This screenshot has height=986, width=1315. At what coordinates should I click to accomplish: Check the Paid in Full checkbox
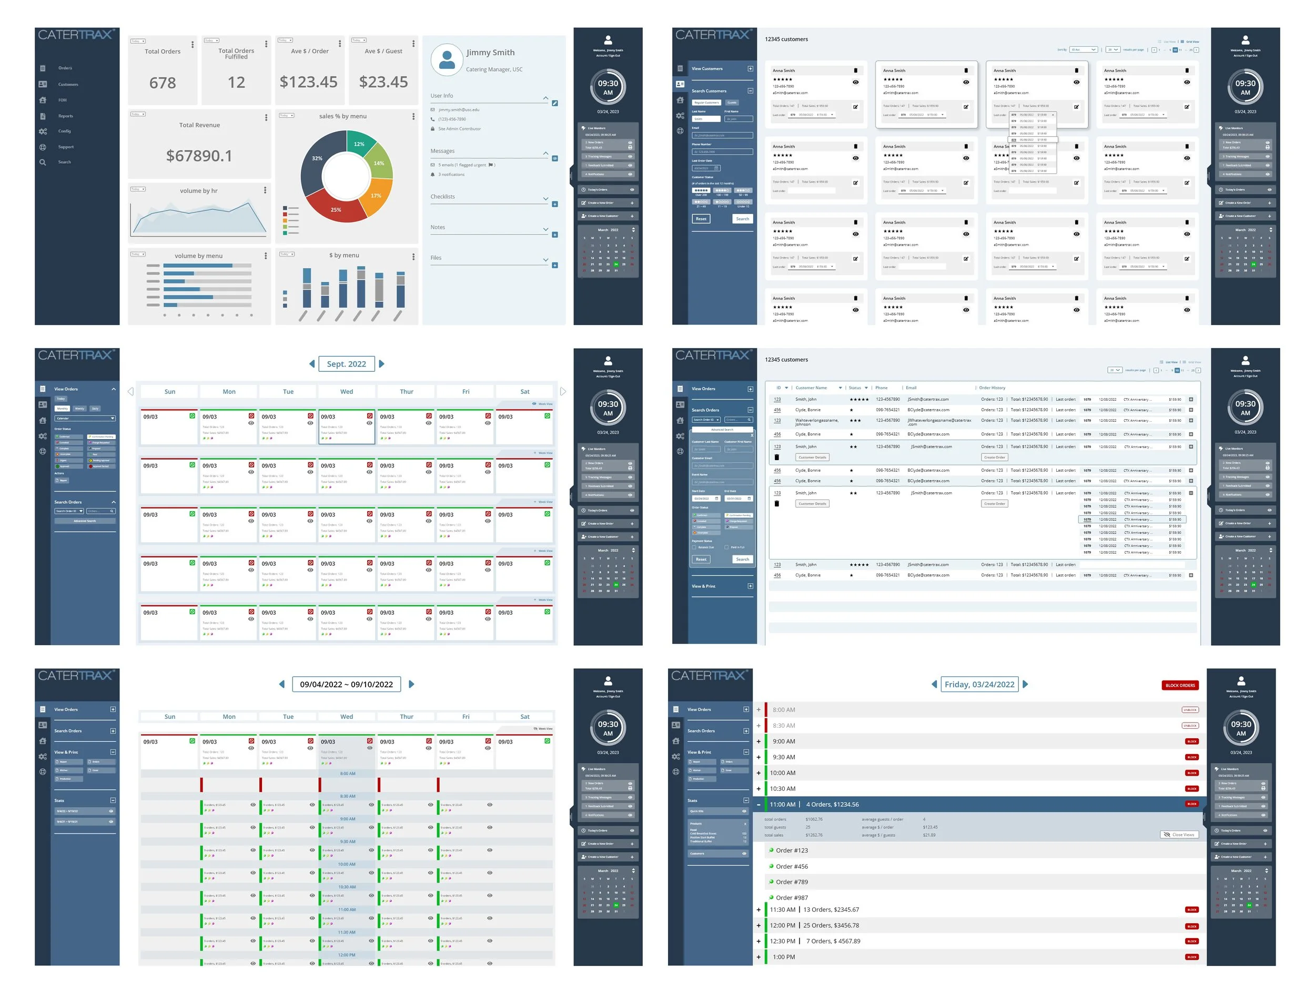click(x=726, y=547)
